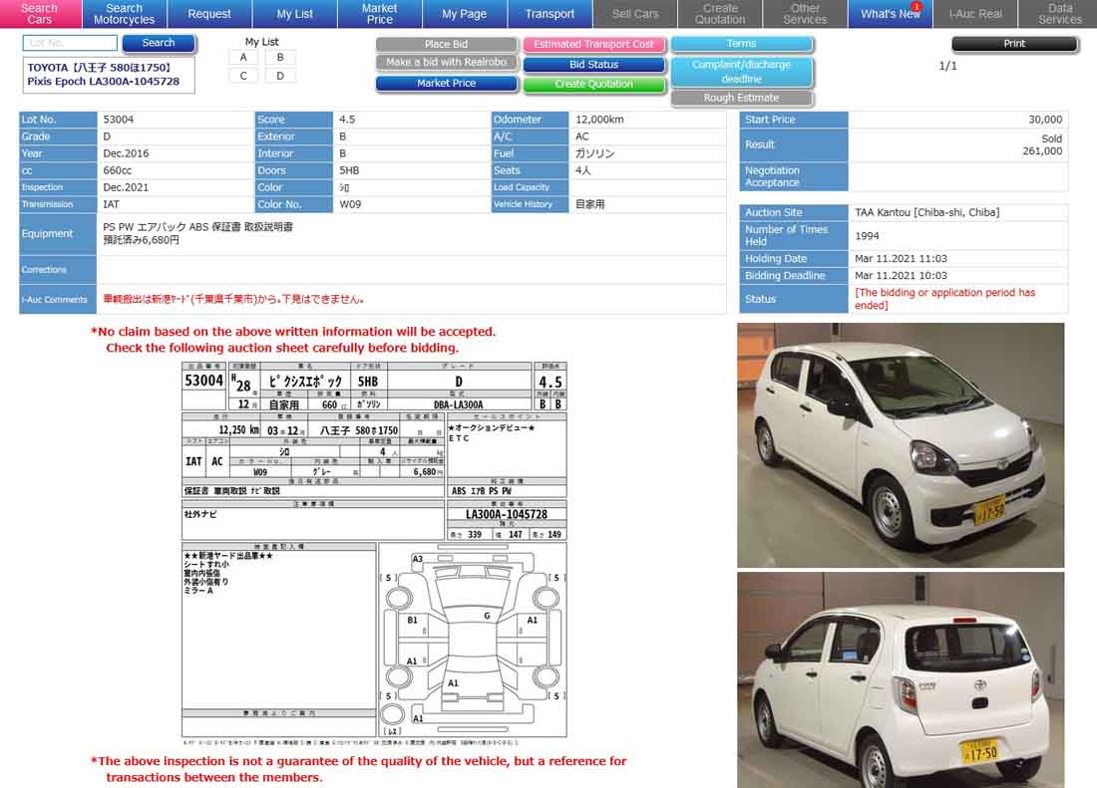Click the vehicle damage diagram on sheet
The height and width of the screenshot is (788, 1097).
473,640
